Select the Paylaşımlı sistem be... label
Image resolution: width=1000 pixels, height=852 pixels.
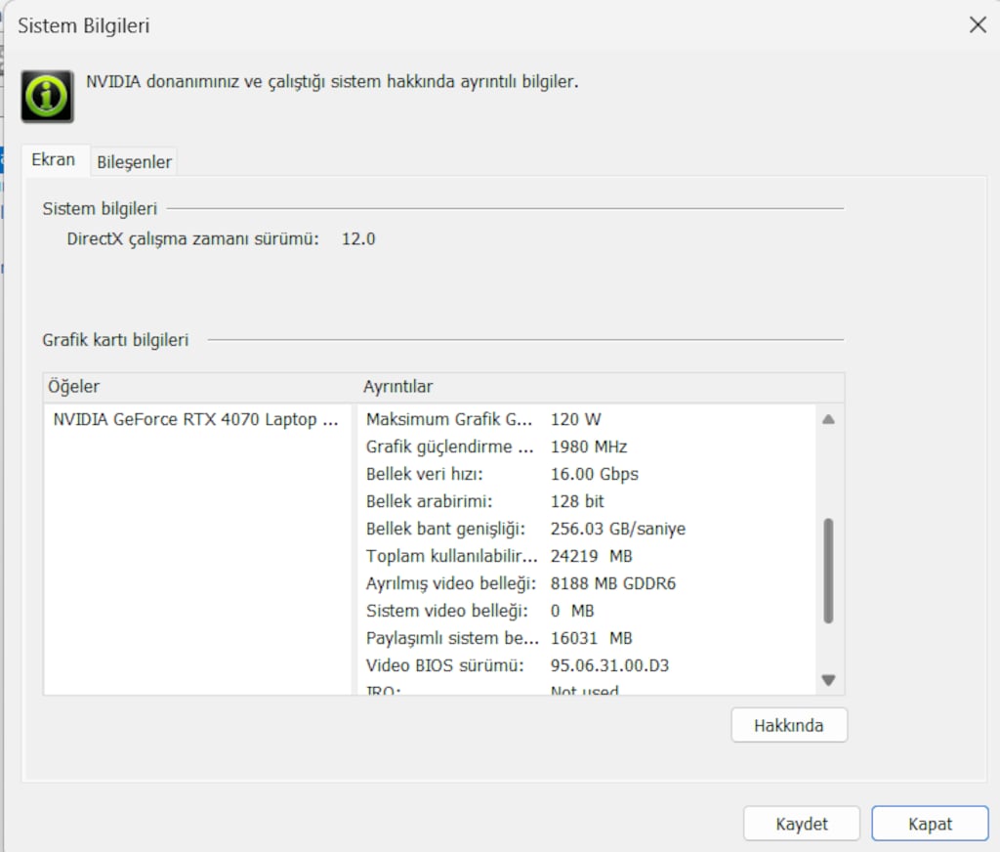click(x=452, y=638)
